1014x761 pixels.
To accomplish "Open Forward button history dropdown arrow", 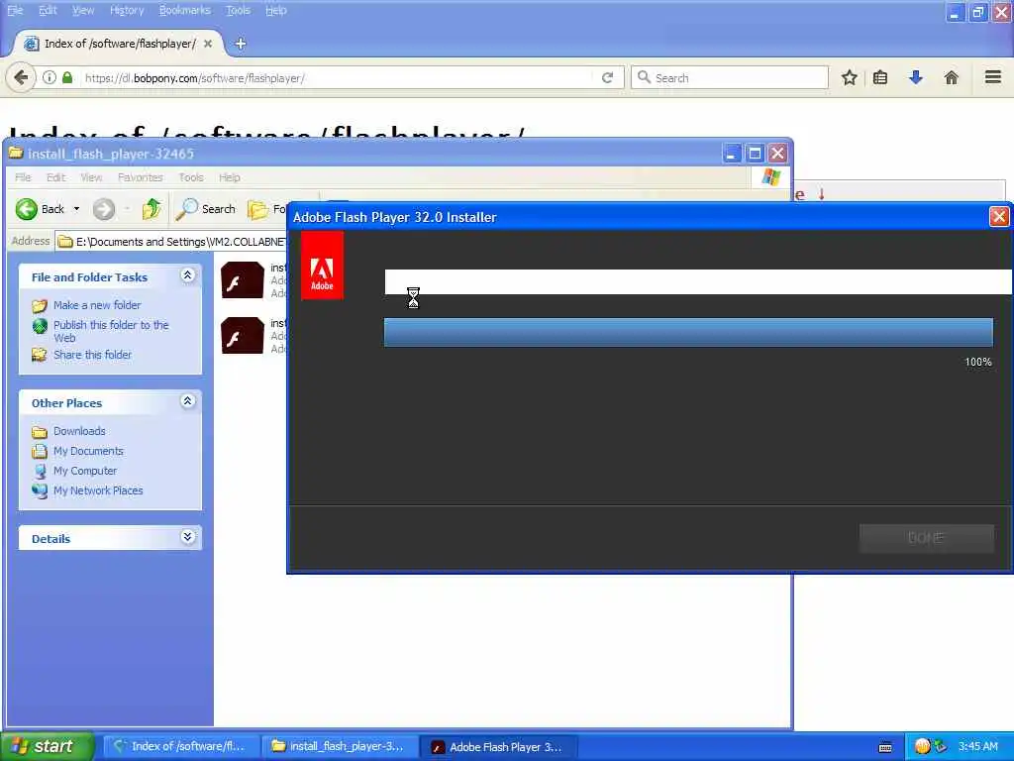I will coord(127,209).
